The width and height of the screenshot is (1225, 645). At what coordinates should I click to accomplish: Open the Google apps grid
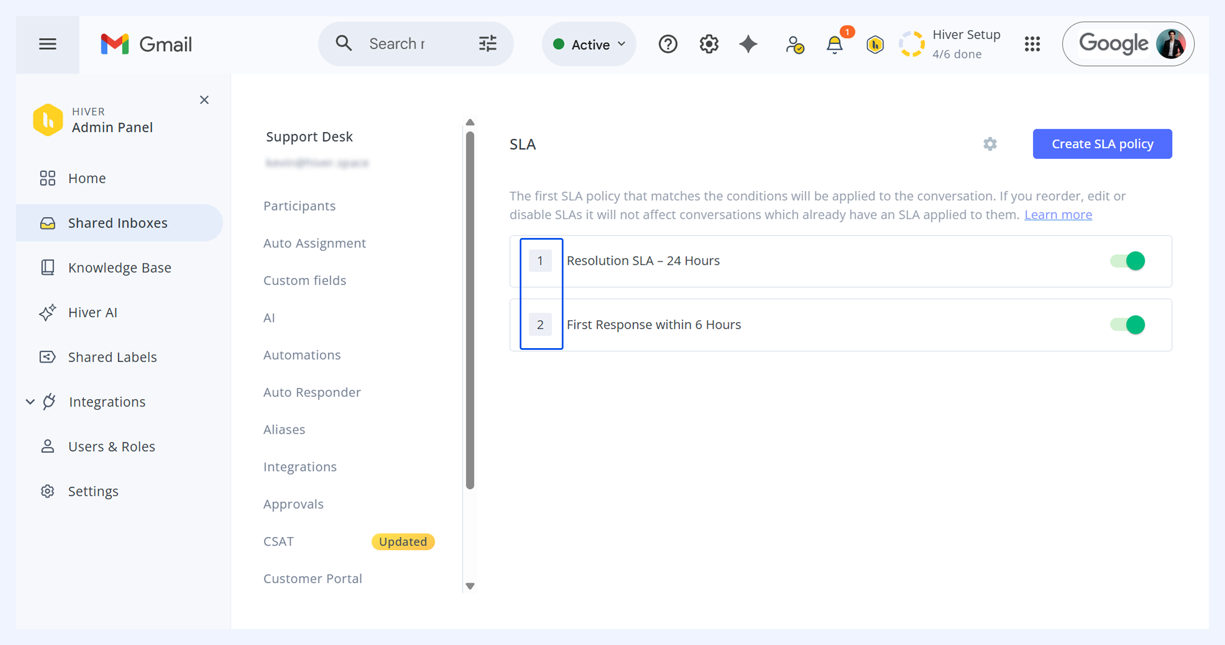tap(1032, 44)
